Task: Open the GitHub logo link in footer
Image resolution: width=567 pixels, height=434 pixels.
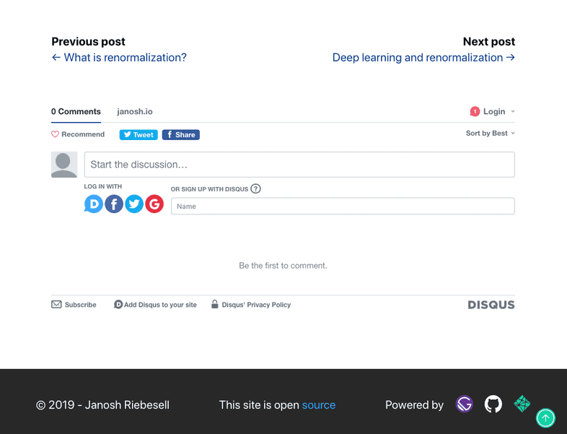Action: coord(493,404)
